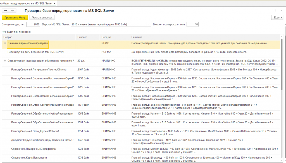Focus the Смещение дат, лет input field
286x163 pixels.
pos(33,24)
